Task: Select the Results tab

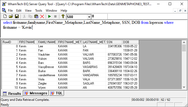Action: 12,93
